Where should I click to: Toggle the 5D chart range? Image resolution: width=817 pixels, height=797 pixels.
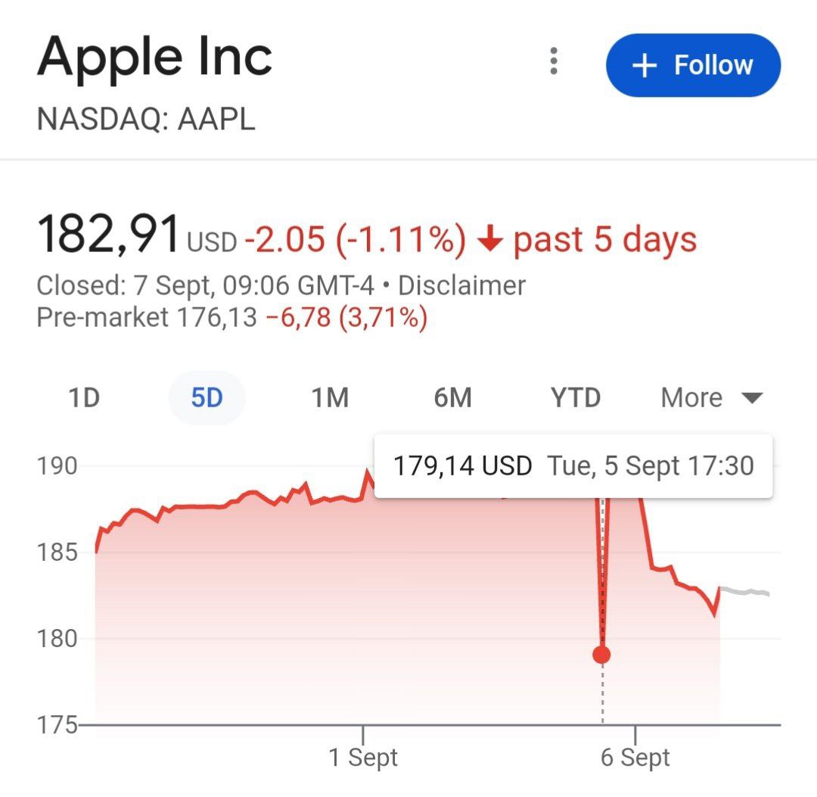(x=207, y=397)
